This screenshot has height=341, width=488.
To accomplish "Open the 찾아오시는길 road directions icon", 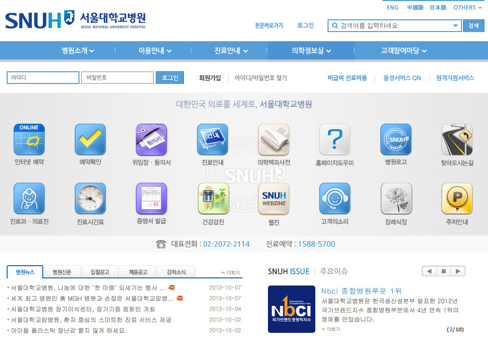I will click(457, 139).
